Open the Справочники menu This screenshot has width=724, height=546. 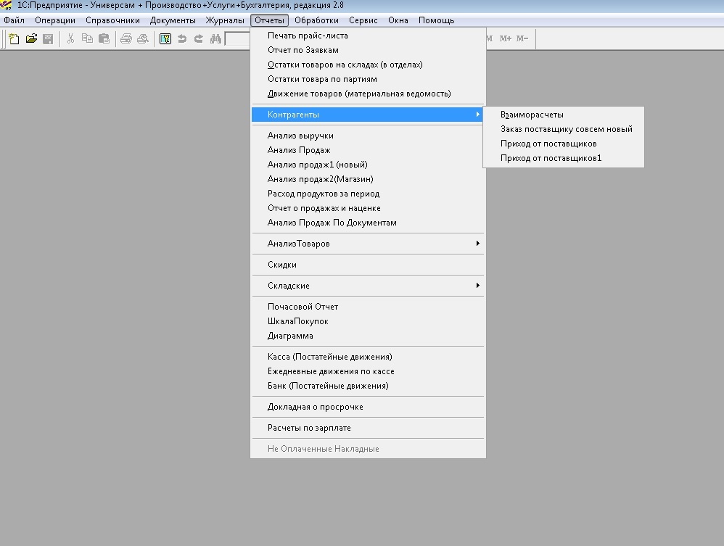112,20
